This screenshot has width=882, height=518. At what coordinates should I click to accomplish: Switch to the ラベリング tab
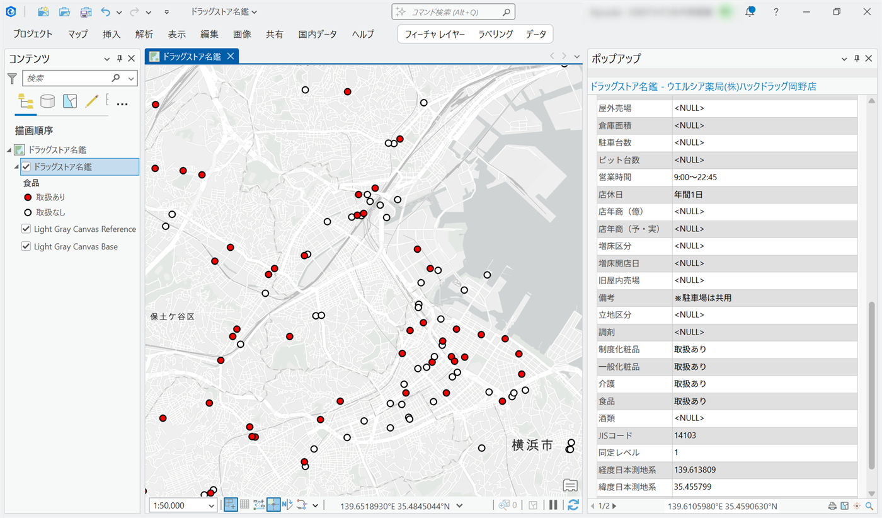[495, 34]
